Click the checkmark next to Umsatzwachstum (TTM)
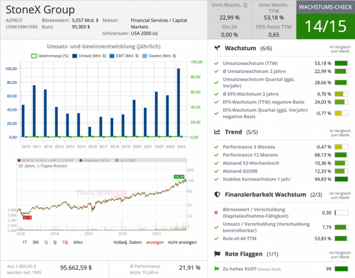The height and width of the screenshot is (278, 355). (216, 63)
